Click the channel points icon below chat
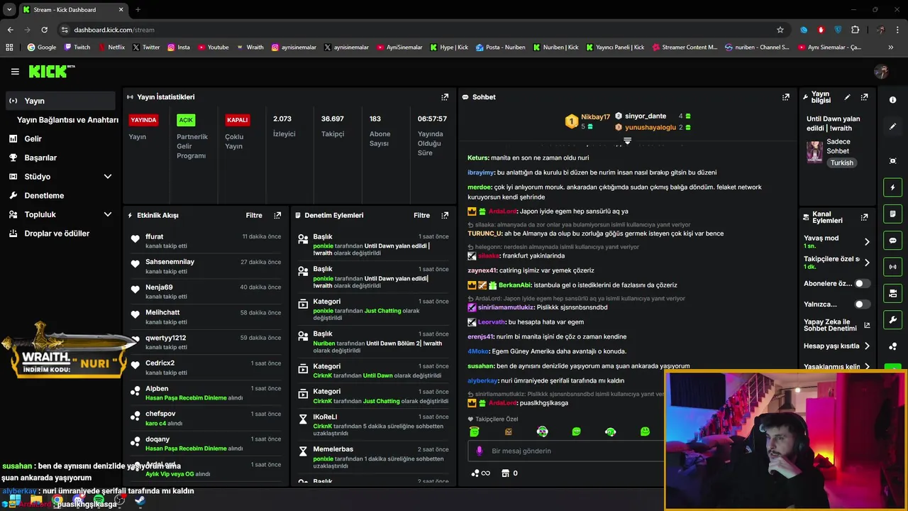 coord(480,473)
